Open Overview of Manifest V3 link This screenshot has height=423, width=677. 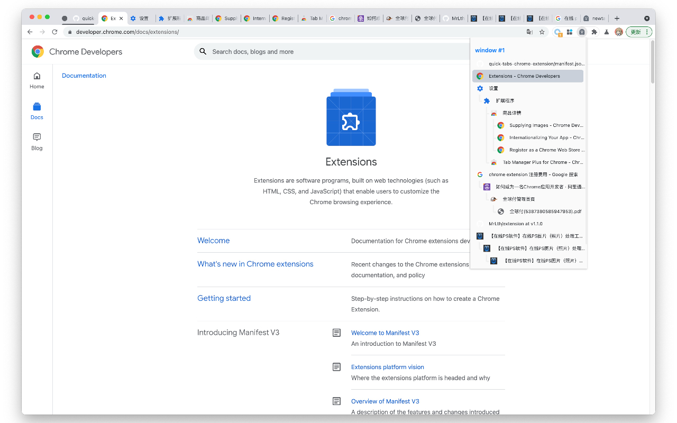pyautogui.click(x=385, y=401)
